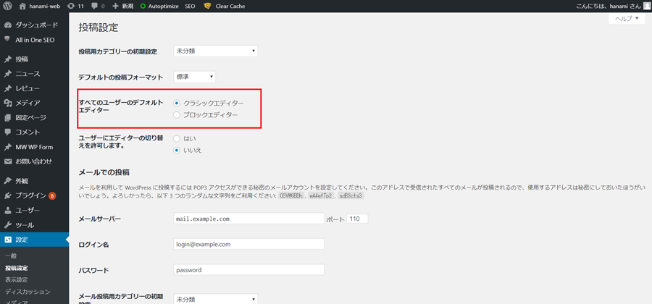Click the ポート number field

tap(357, 219)
